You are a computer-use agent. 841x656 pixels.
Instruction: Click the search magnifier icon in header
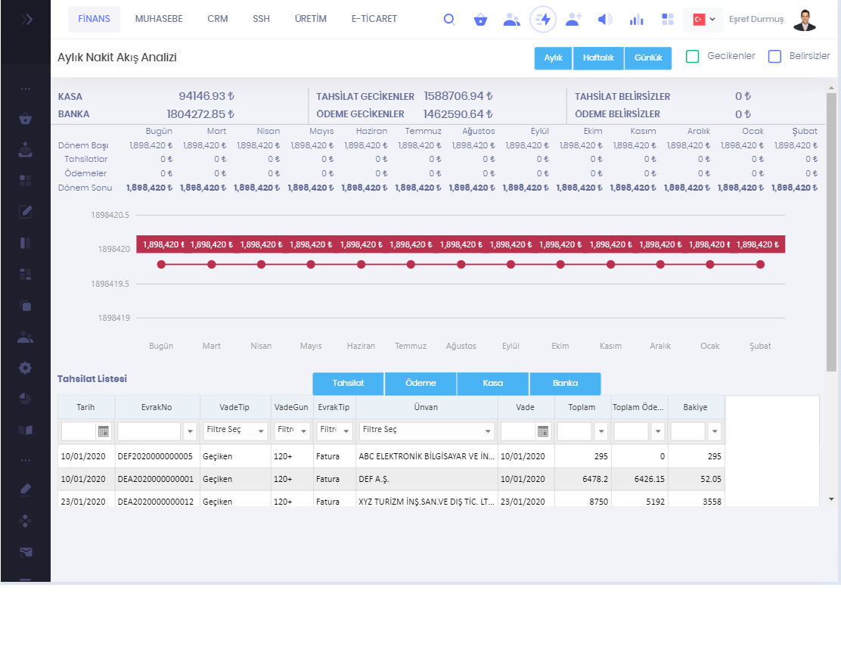[x=449, y=20]
